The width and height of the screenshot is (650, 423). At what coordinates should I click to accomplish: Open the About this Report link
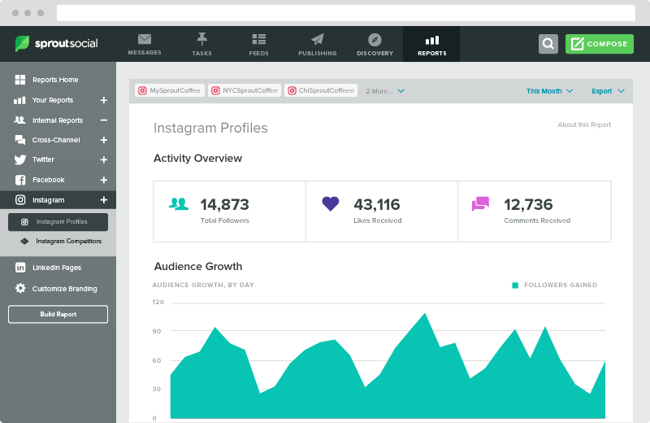click(584, 124)
